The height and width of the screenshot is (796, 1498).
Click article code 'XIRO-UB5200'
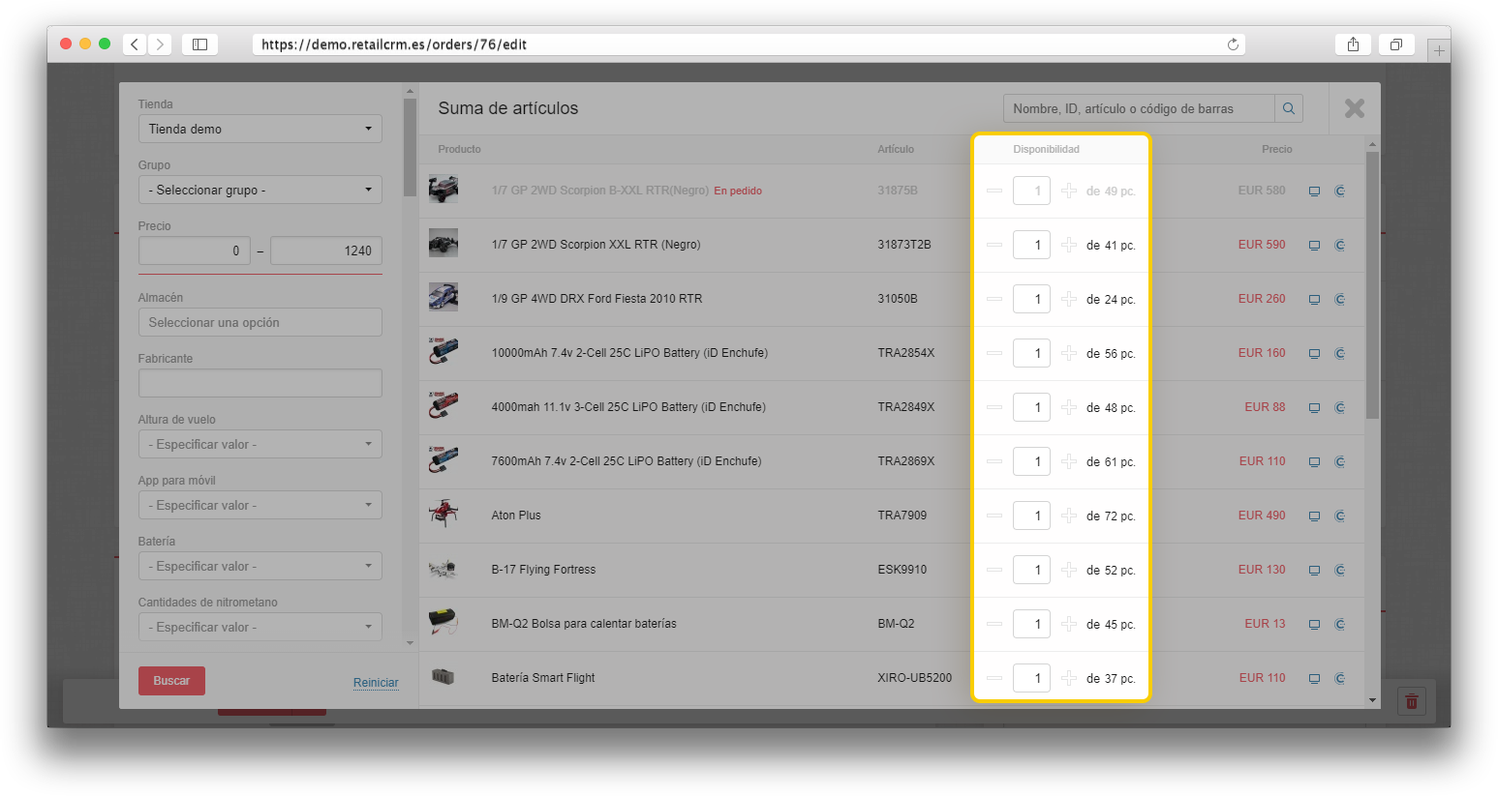click(915, 678)
